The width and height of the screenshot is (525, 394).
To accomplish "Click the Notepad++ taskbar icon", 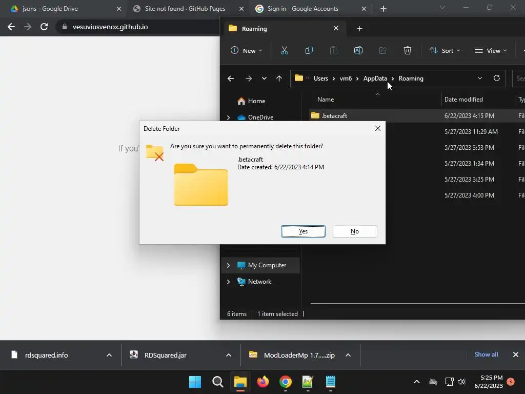I will [308, 382].
